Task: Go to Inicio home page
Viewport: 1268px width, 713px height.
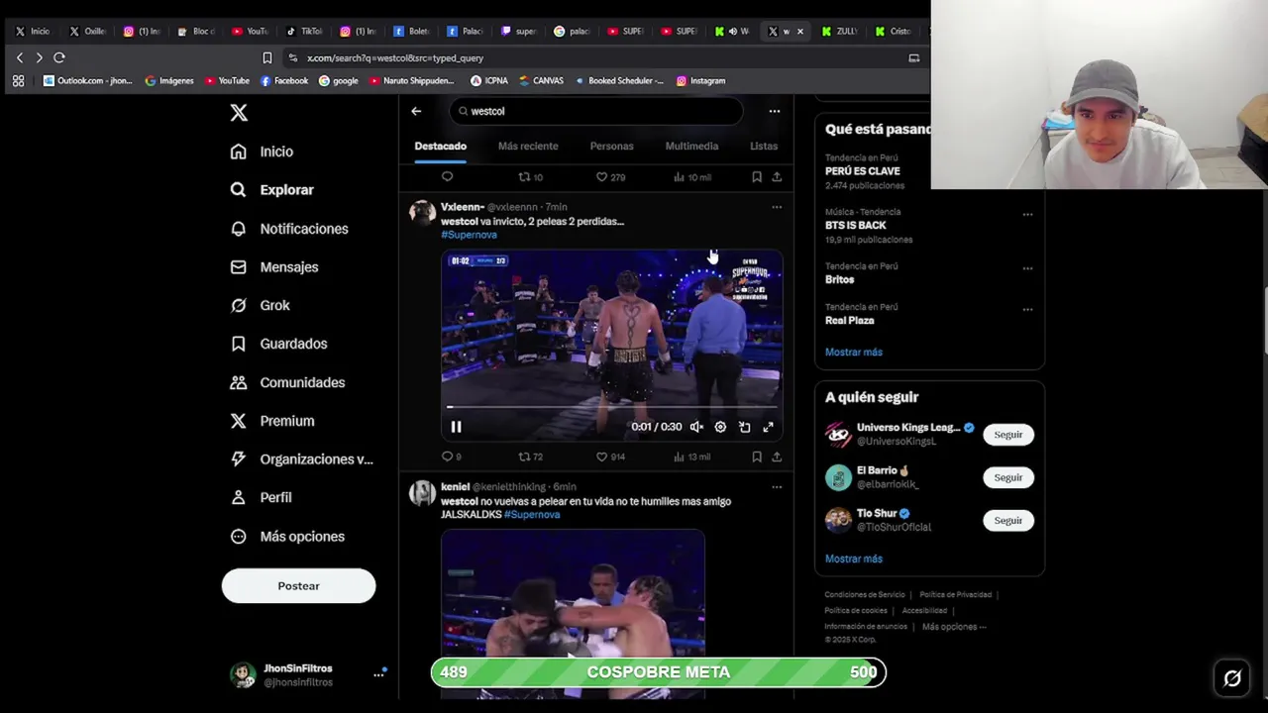Action: click(262, 152)
